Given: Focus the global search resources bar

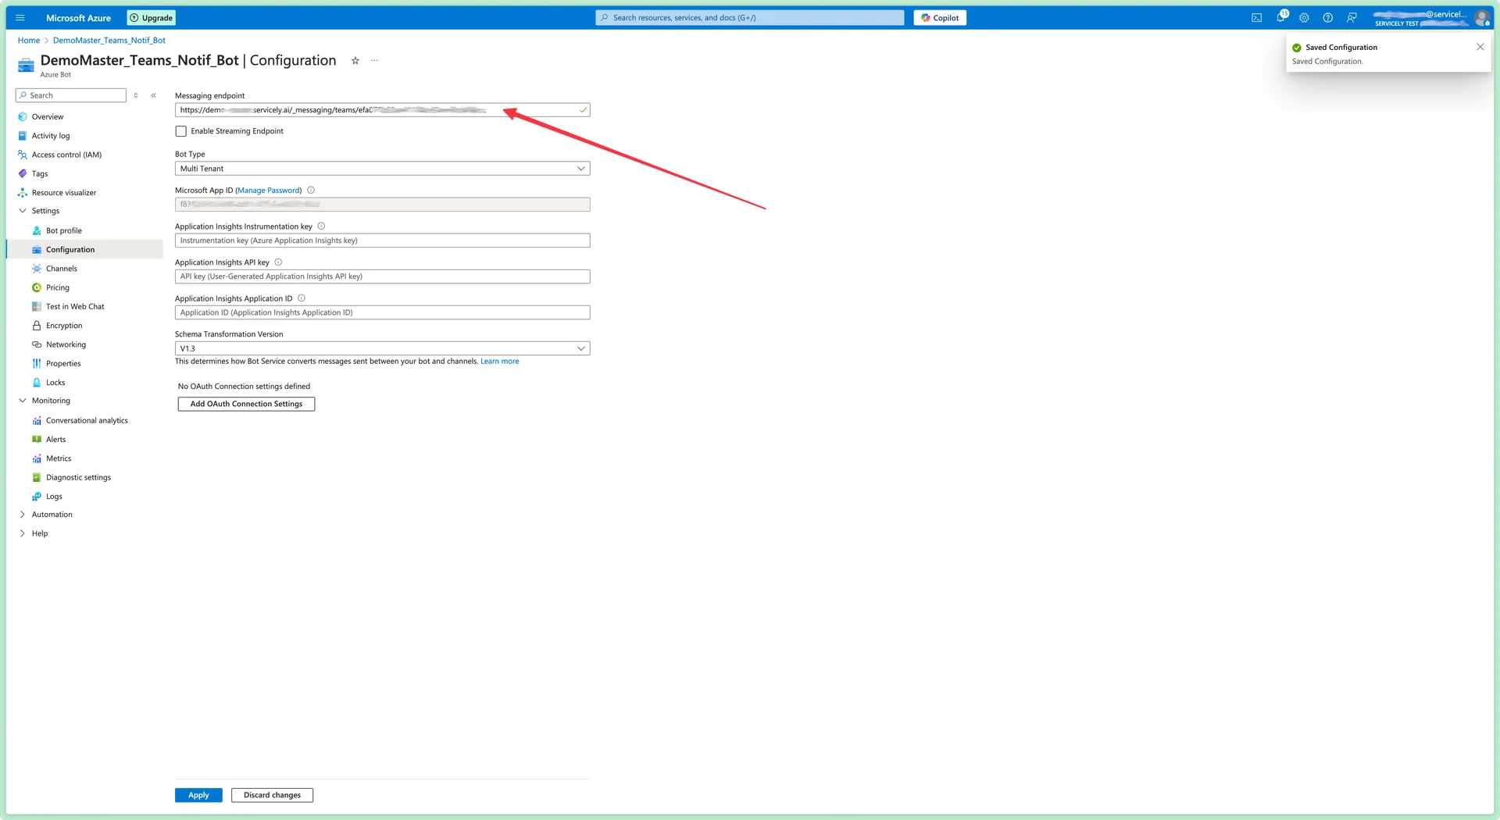Looking at the screenshot, I should tap(750, 17).
